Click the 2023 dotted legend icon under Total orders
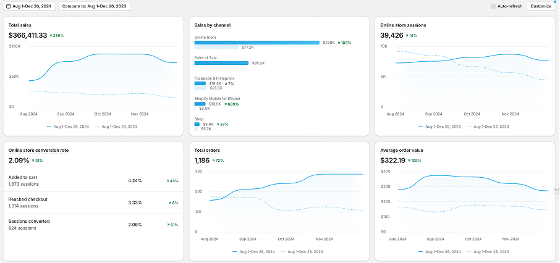560x263 pixels. pyautogui.click(x=284, y=252)
